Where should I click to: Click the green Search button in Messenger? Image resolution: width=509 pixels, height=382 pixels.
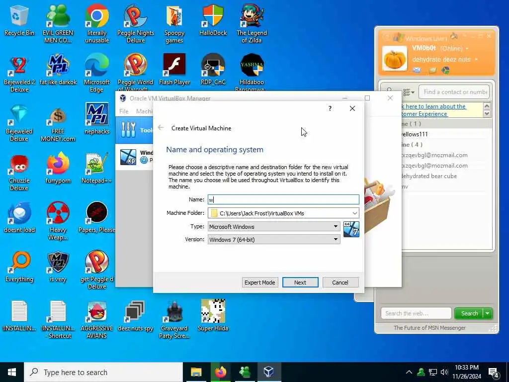tap(469, 313)
